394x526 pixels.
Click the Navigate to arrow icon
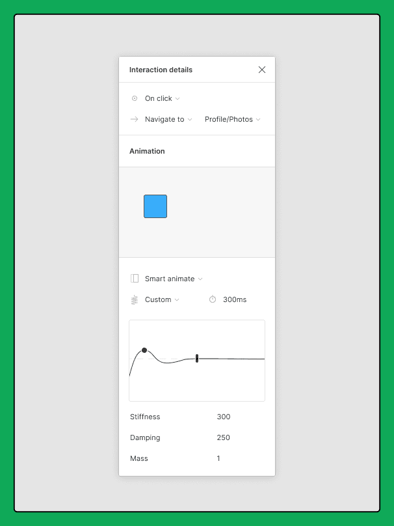click(x=135, y=119)
